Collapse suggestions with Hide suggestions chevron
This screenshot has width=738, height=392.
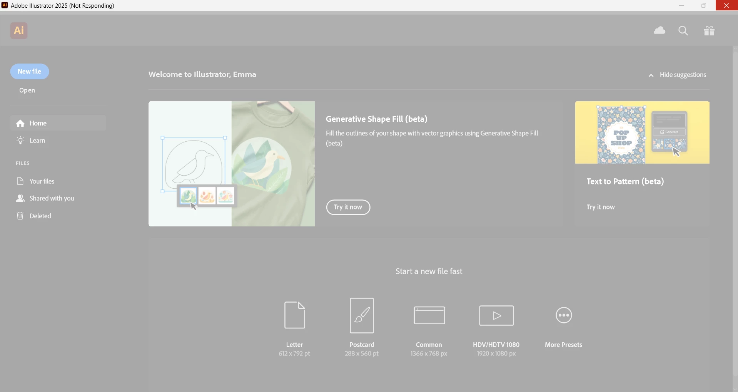coord(651,75)
